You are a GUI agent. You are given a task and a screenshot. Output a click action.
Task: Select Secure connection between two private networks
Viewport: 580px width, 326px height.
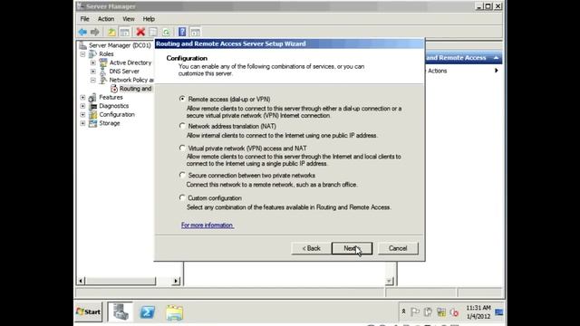[x=182, y=175]
